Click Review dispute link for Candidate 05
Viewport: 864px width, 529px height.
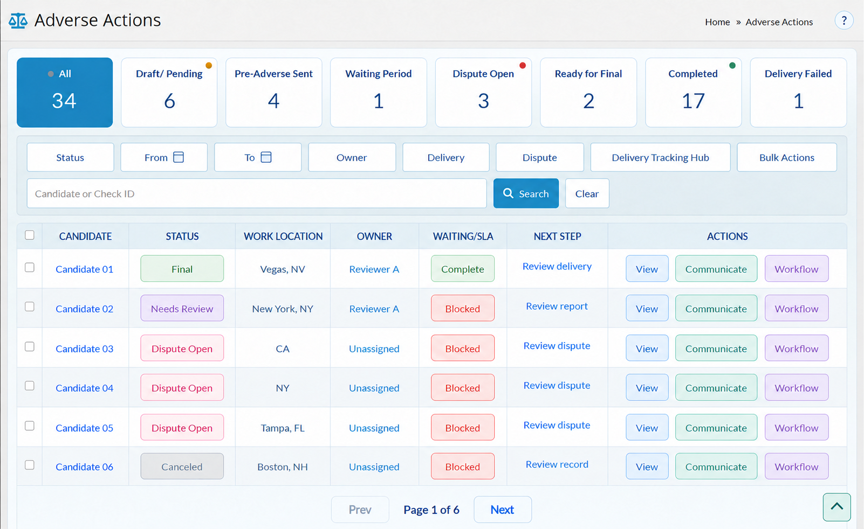pos(557,425)
